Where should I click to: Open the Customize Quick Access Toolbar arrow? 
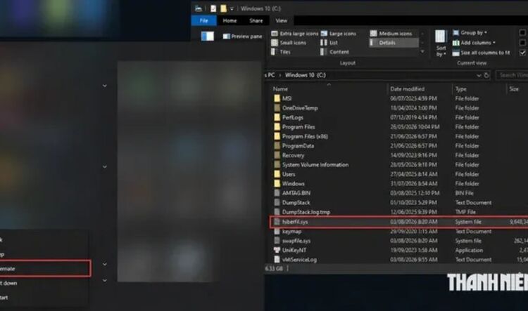(x=232, y=8)
